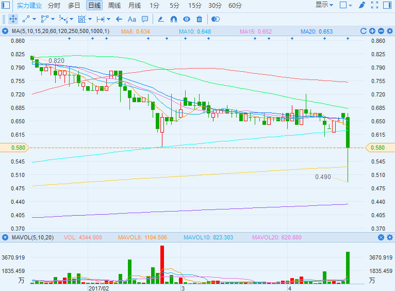Click the 0.490 low price annotation
This screenshot has width=395, height=291.
coord(323,177)
